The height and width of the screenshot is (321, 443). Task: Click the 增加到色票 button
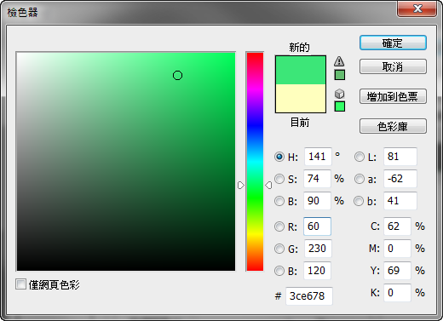pyautogui.click(x=393, y=96)
